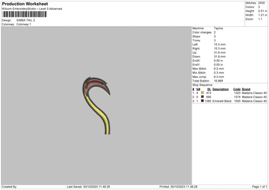Click the Simba tail embroidery design preview

pyautogui.click(x=96, y=105)
